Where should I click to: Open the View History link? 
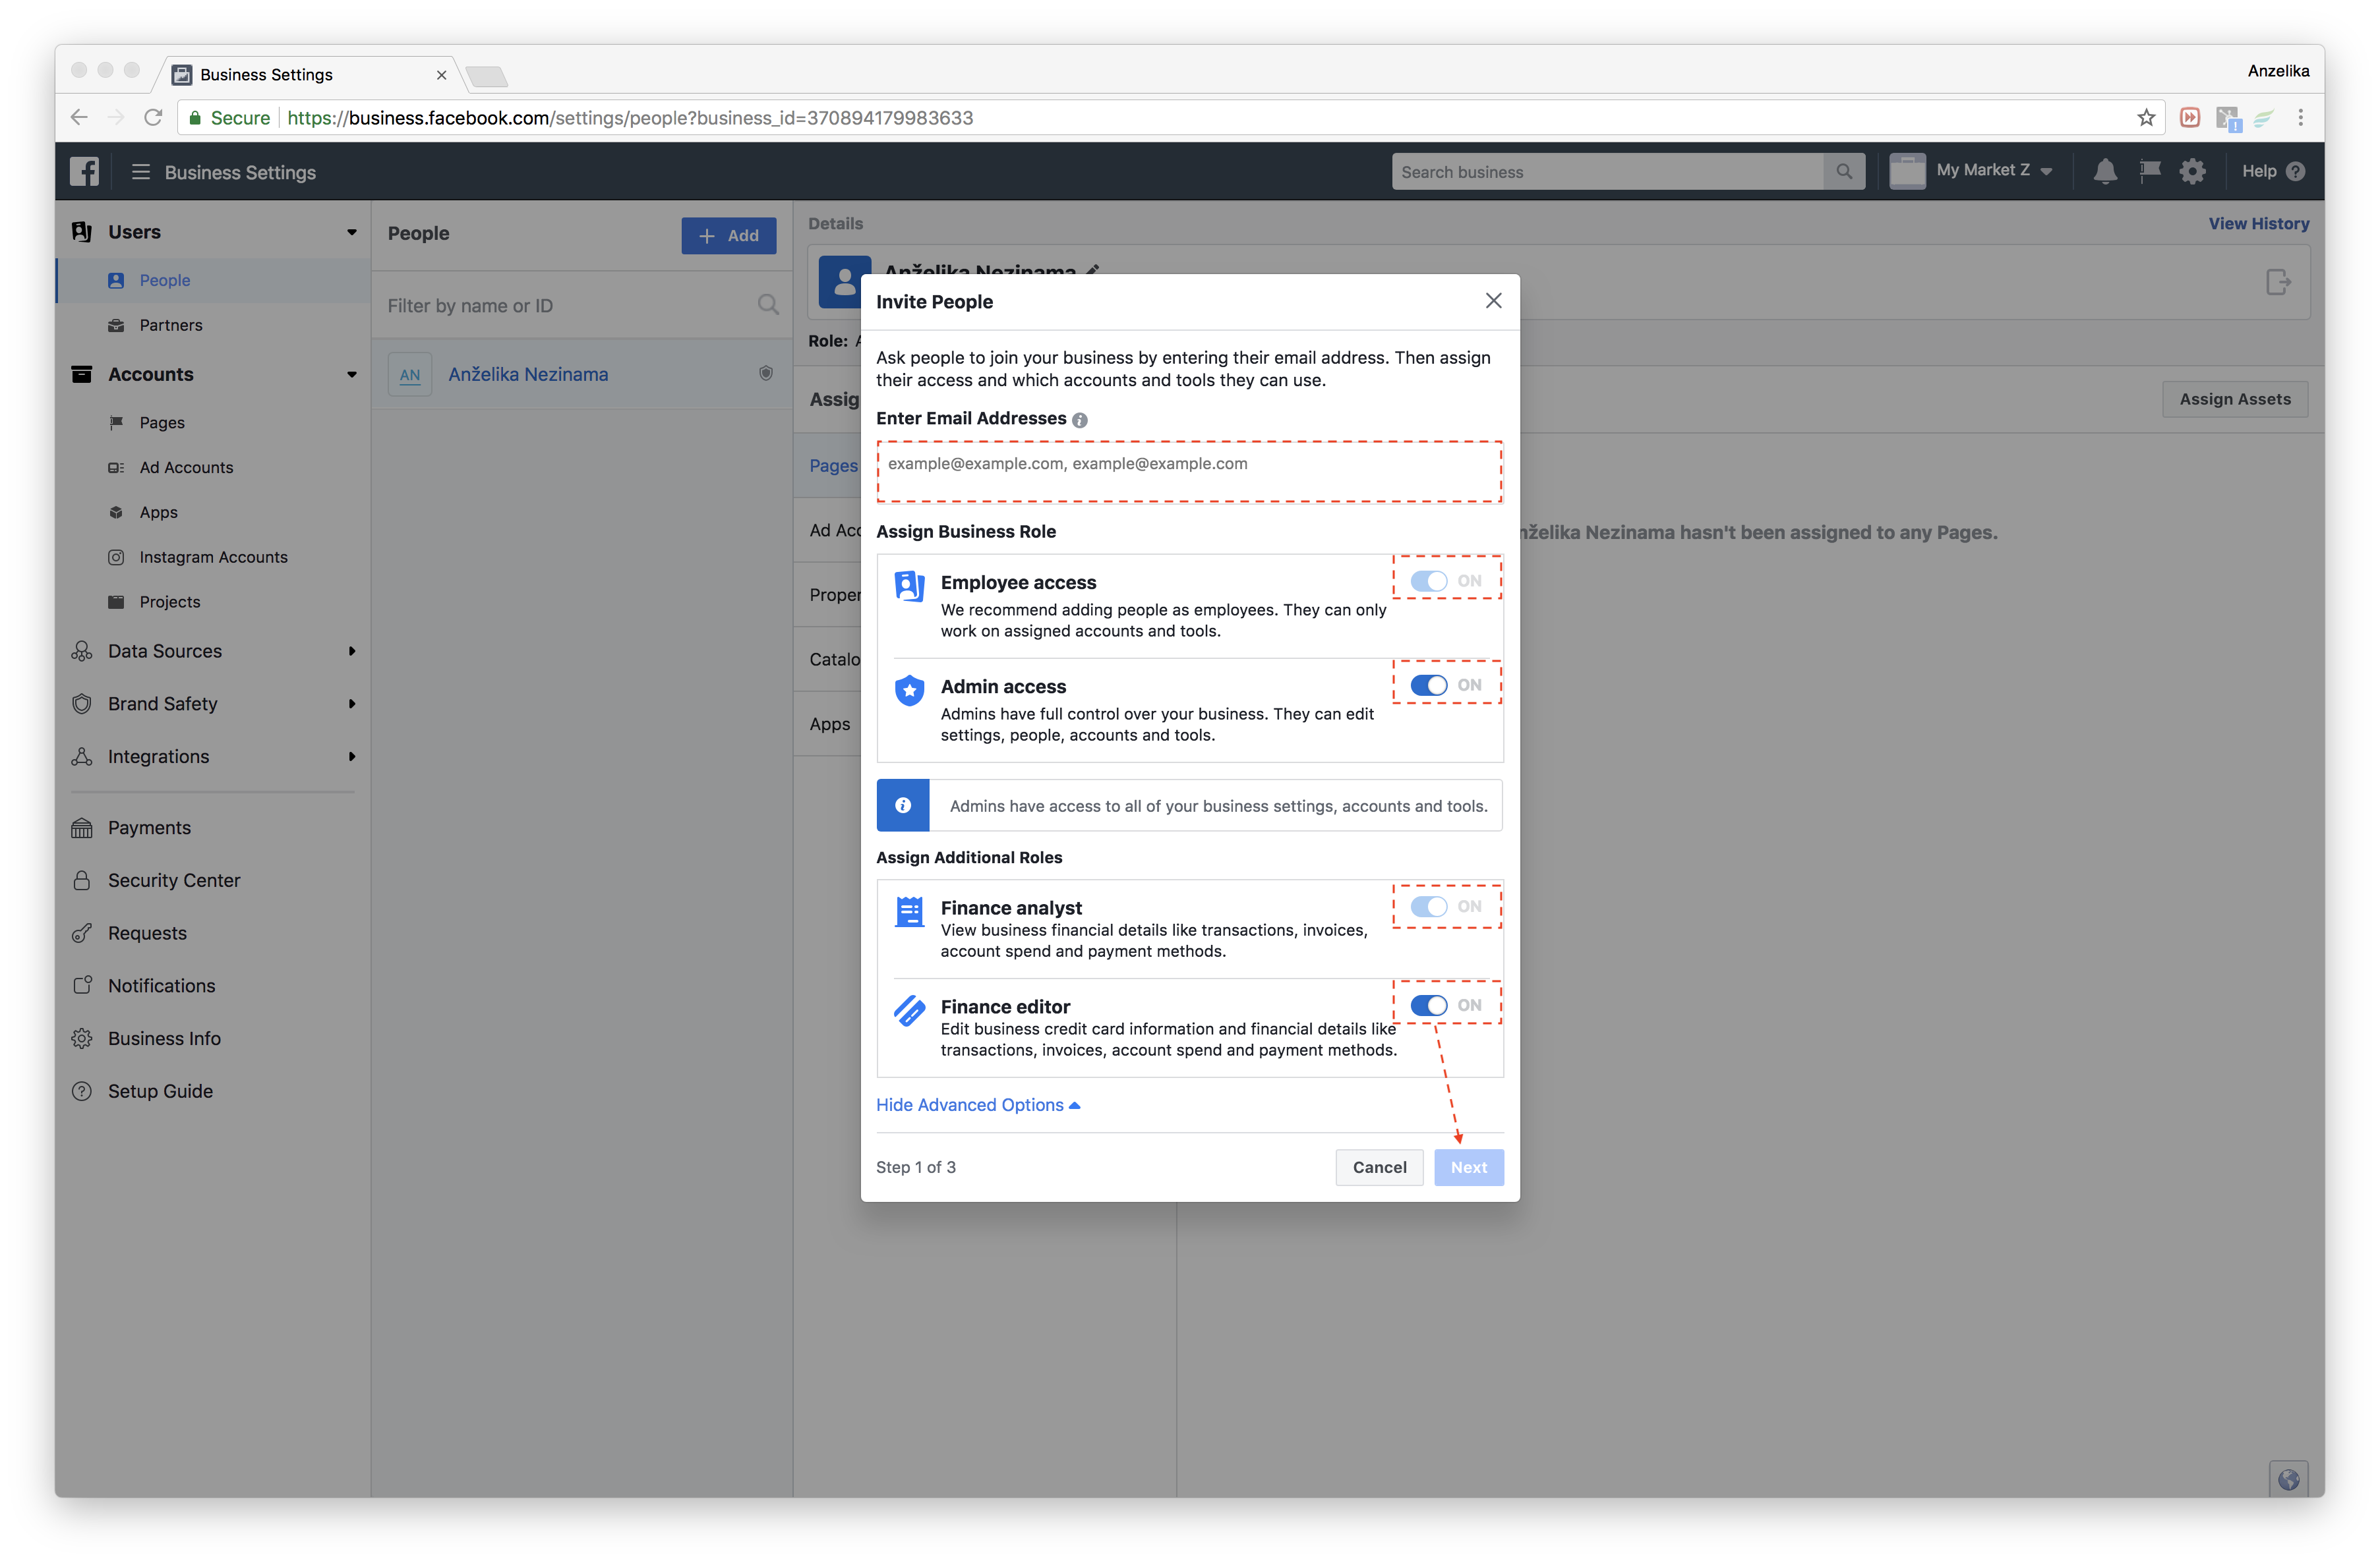(x=2258, y=224)
